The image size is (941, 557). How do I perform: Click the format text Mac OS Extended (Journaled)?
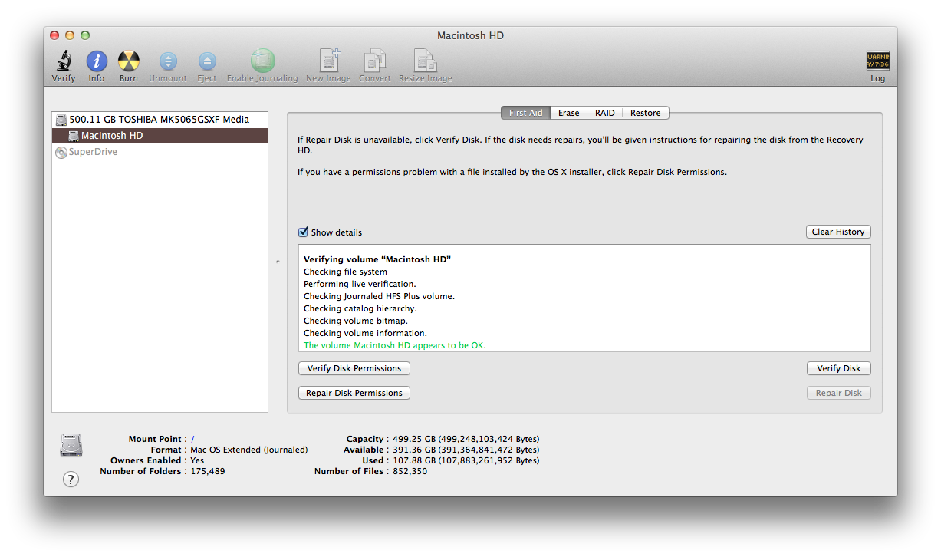tap(248, 450)
